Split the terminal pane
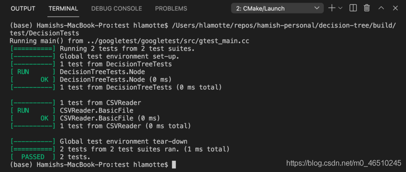Image resolution: width=406 pixels, height=172 pixels. [x=353, y=8]
